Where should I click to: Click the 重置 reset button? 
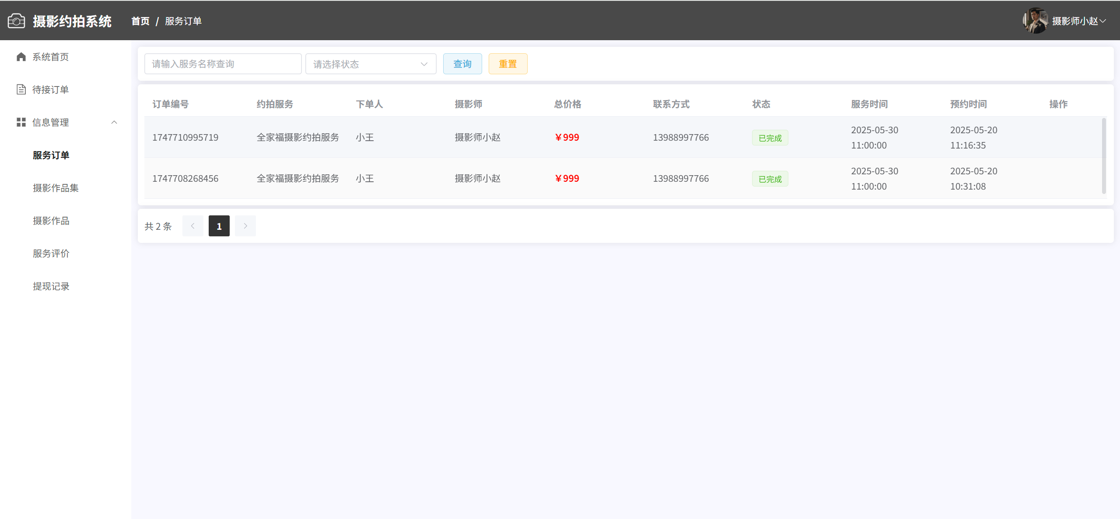tap(507, 64)
